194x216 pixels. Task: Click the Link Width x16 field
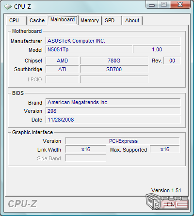pos(86,150)
